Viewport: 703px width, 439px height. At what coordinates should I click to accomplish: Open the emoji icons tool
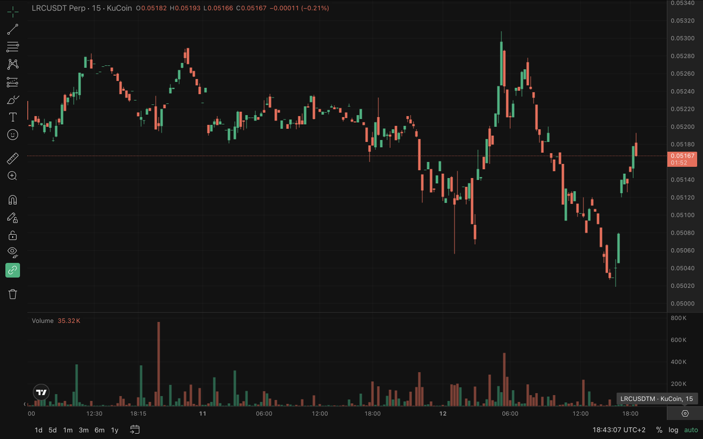click(x=12, y=135)
